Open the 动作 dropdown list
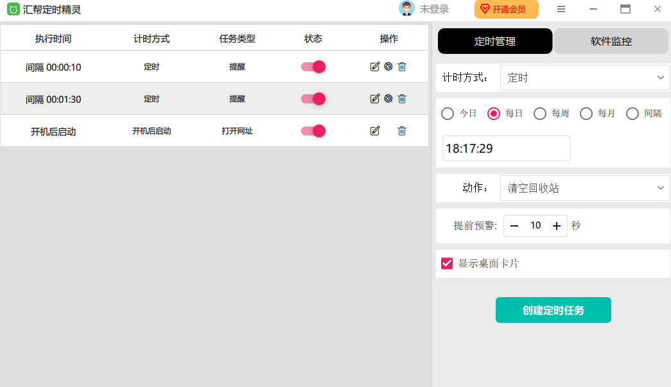This screenshot has height=387, width=671. 584,188
